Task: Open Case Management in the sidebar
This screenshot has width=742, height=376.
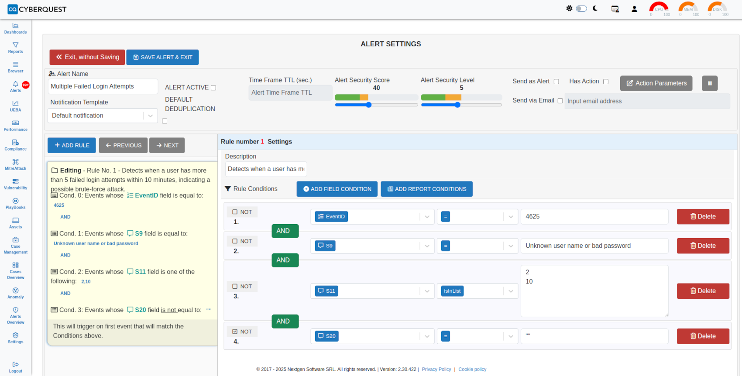Action: coord(15,246)
